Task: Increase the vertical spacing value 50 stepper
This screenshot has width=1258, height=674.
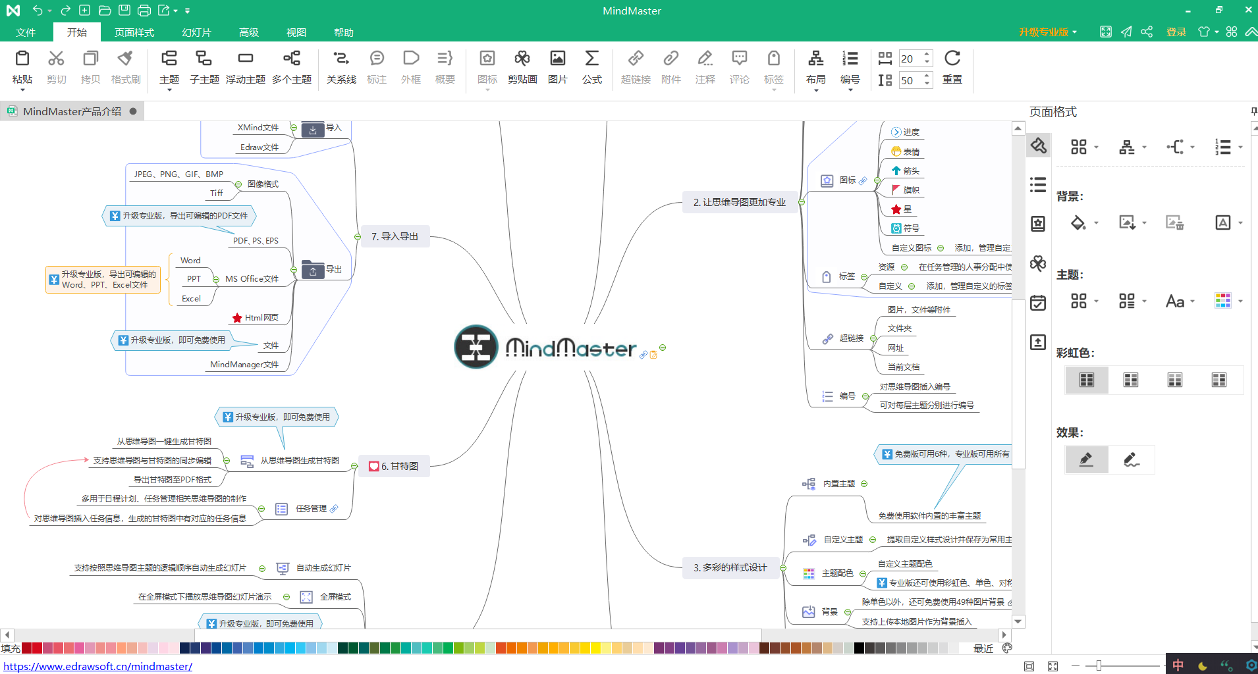Action: tap(927, 76)
